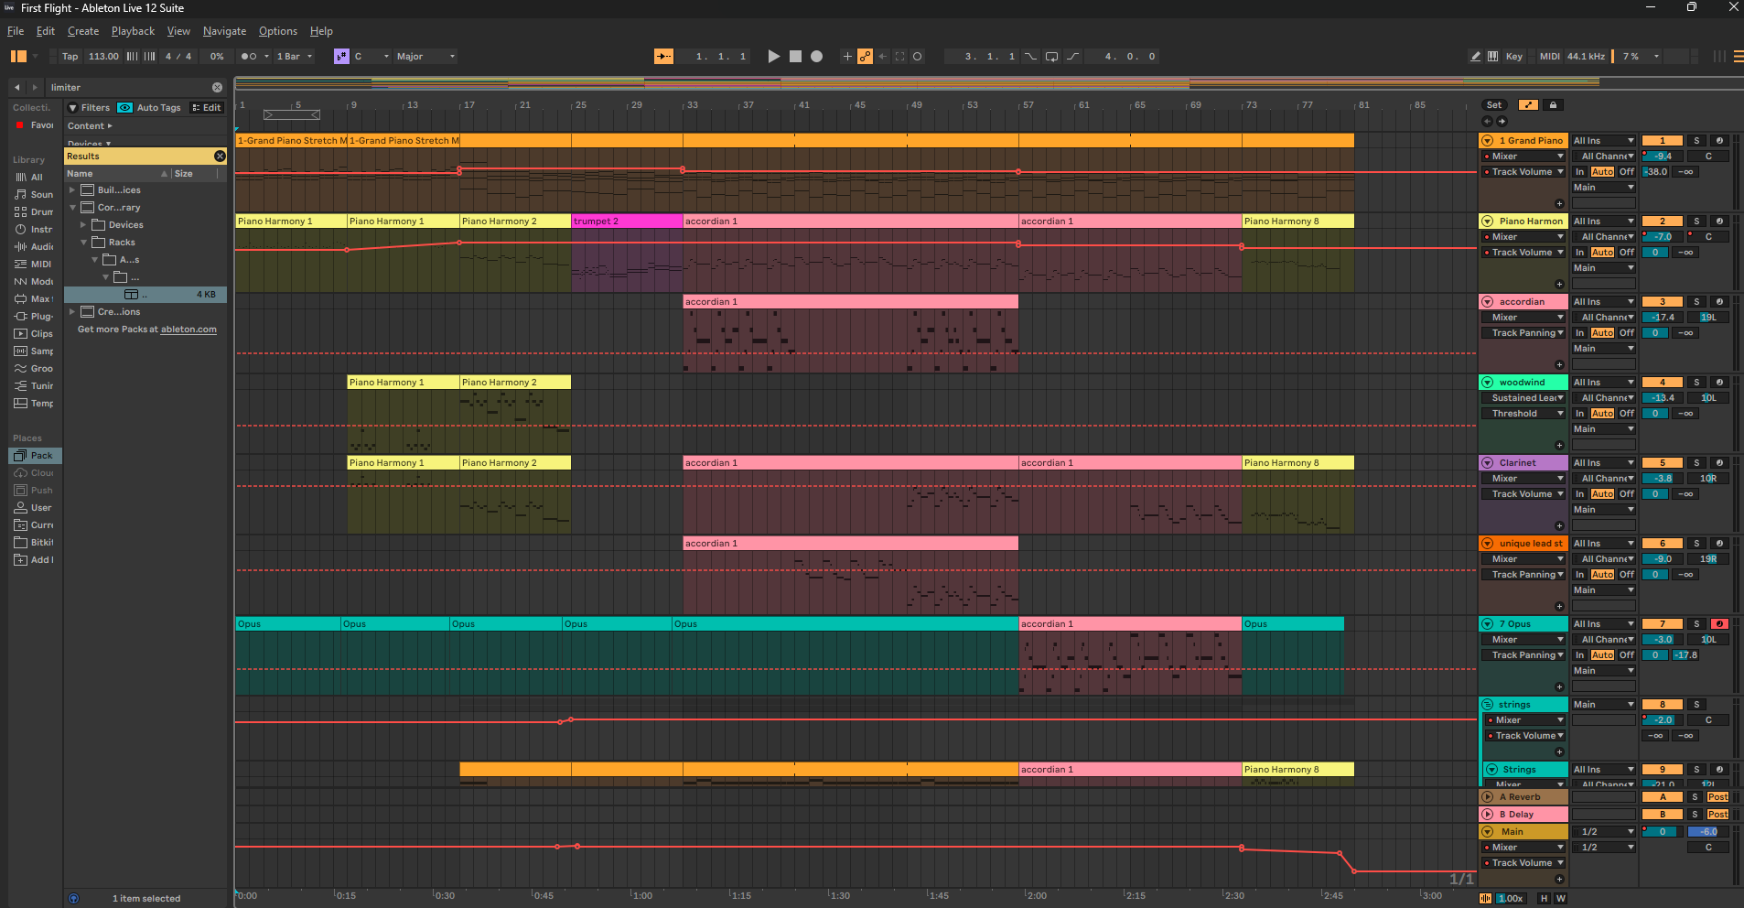The image size is (1744, 908).
Task: Enable the Arrangement Loop switch
Action: tap(1052, 57)
